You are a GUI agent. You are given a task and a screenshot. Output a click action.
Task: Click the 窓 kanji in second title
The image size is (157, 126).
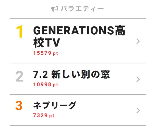click(x=105, y=74)
